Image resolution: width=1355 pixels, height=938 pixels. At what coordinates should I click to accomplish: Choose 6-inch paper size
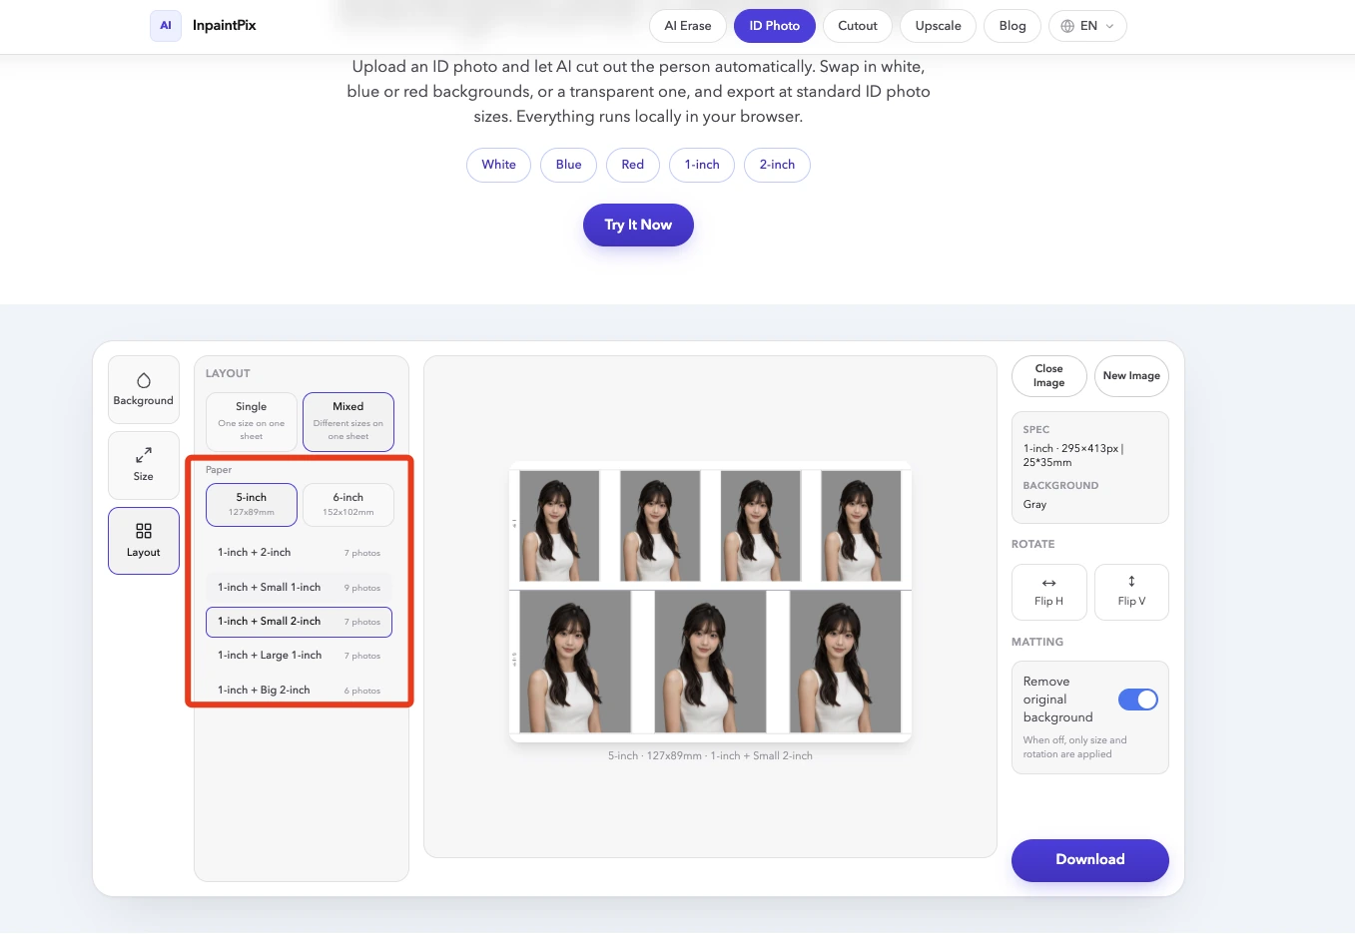[348, 505]
